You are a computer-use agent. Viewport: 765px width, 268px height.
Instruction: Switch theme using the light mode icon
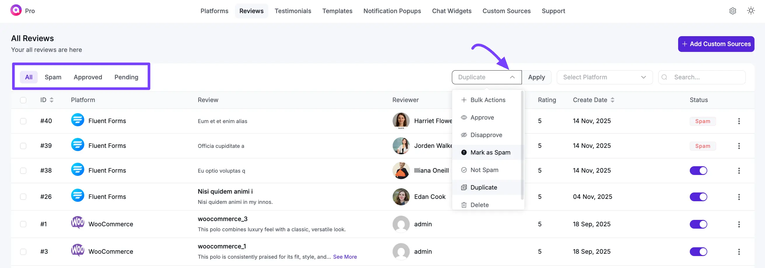click(x=751, y=11)
